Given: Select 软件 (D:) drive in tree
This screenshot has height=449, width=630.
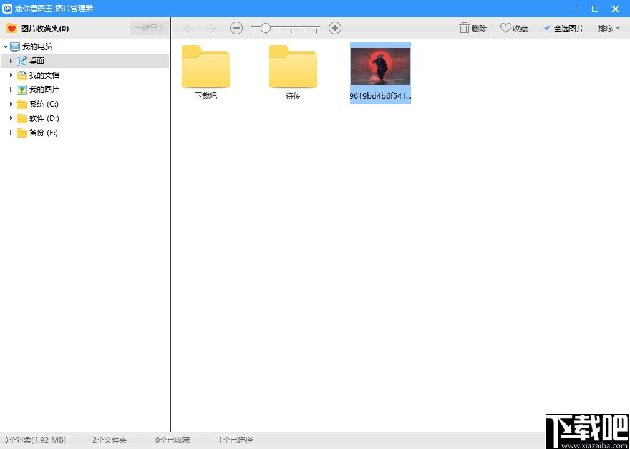Looking at the screenshot, I should click(44, 118).
